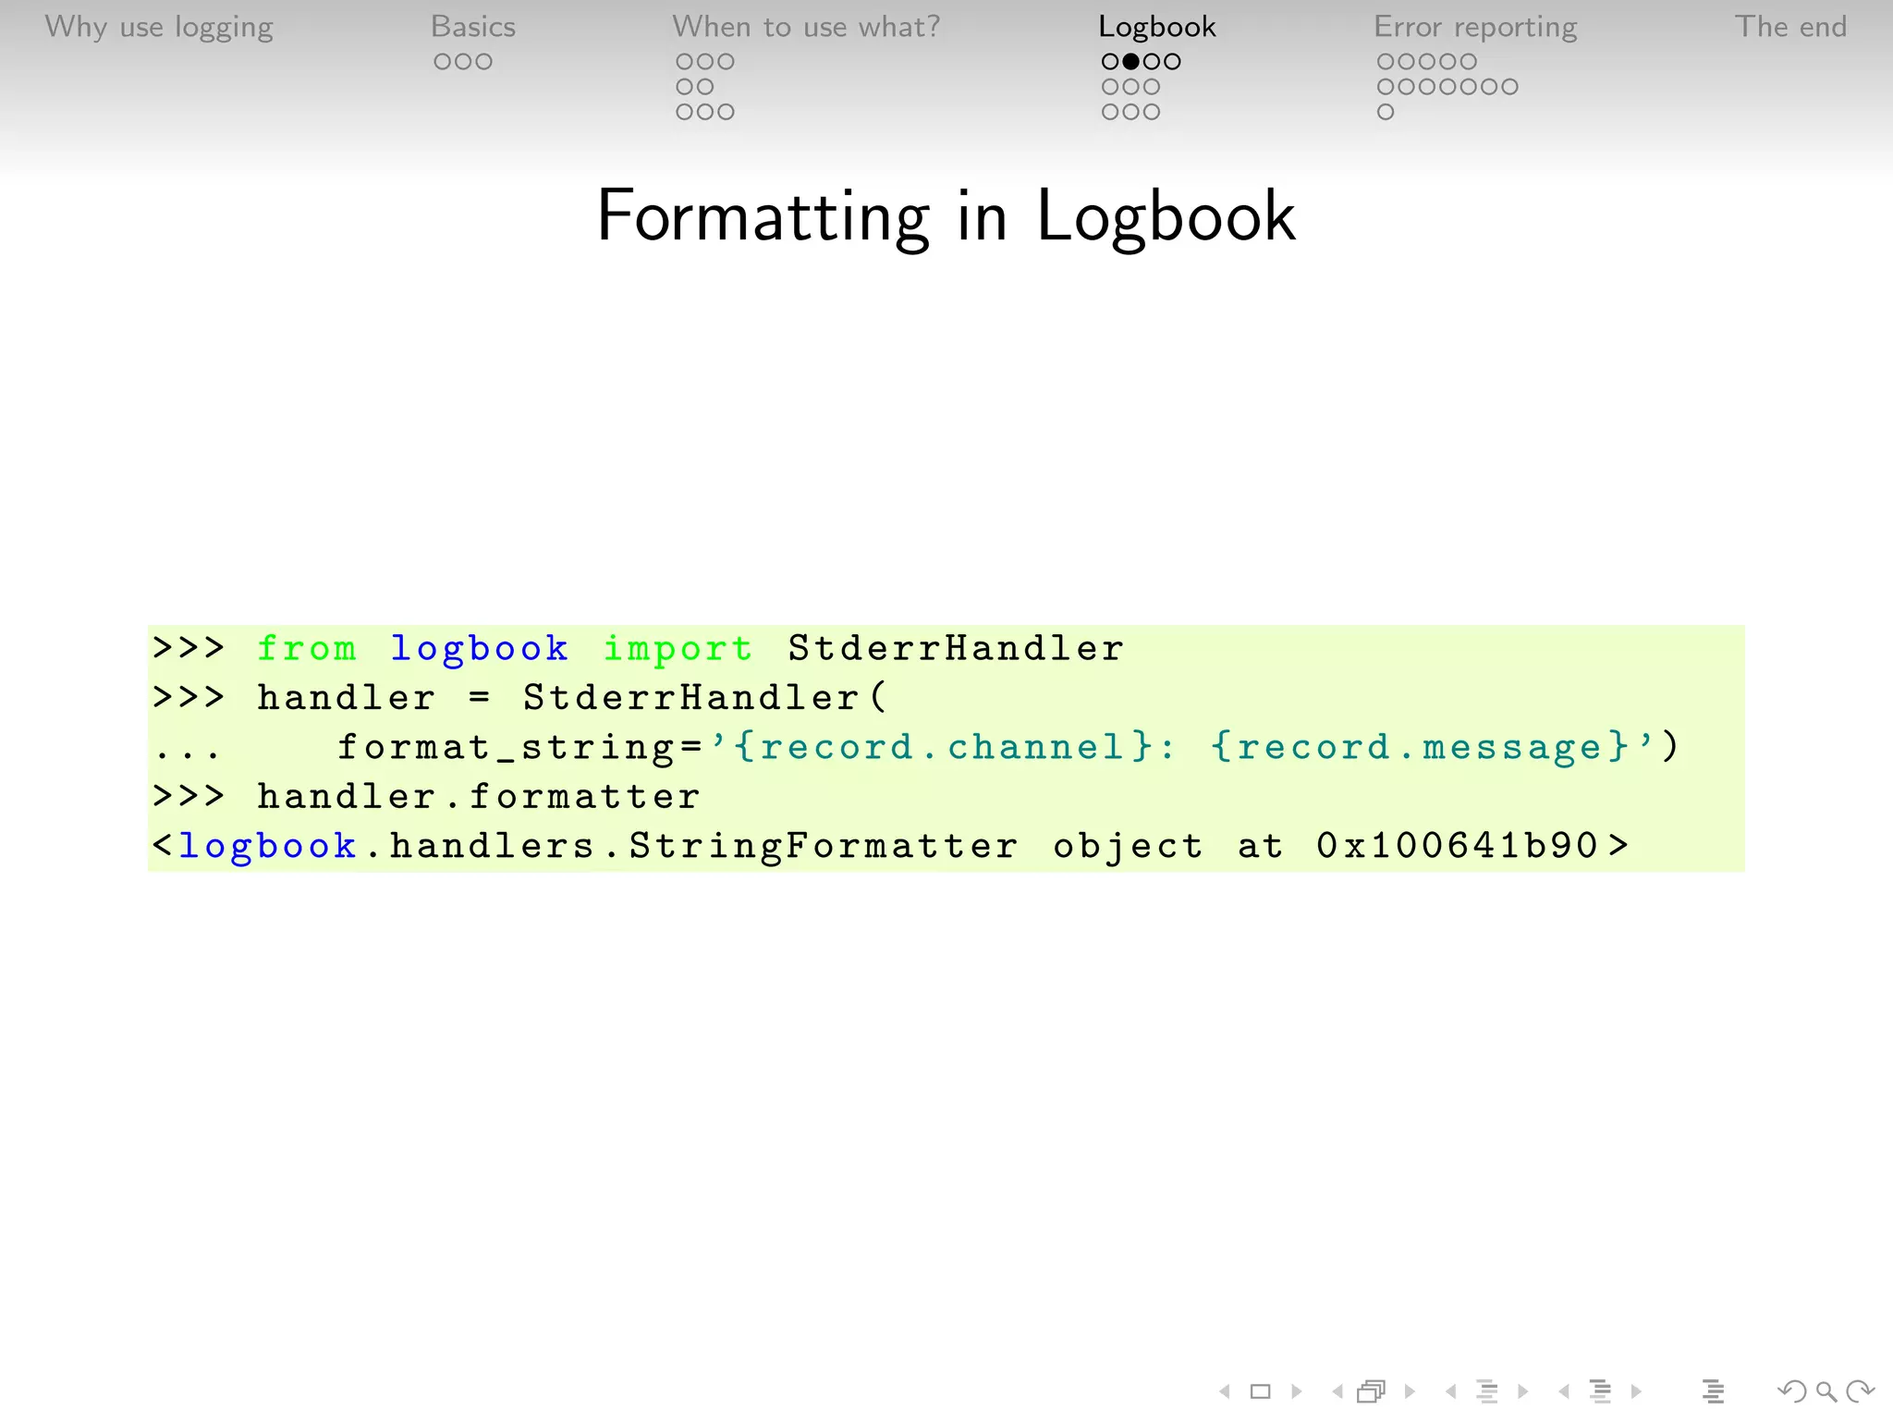Screen dimensions: 1893x1420
Task: Jump to 'Basics' section
Action: (473, 27)
